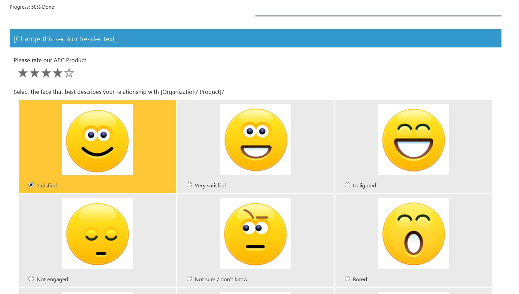Click the third star of the rating row

pos(46,72)
